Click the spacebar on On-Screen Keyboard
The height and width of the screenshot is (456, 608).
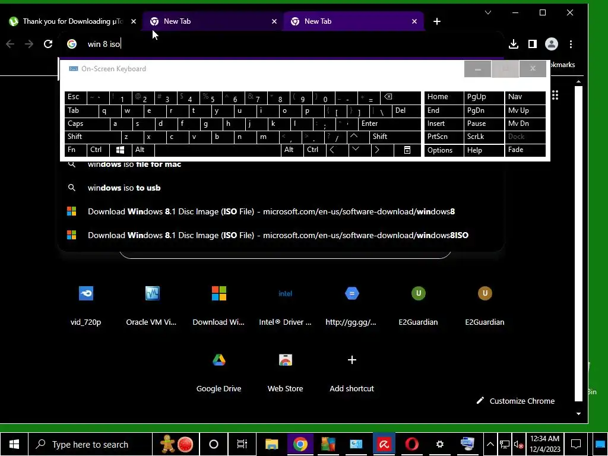pos(217,150)
